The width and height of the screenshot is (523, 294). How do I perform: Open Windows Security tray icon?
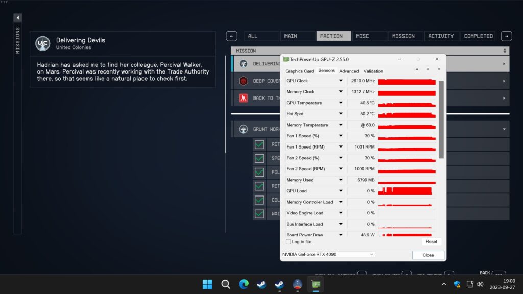[457, 284]
